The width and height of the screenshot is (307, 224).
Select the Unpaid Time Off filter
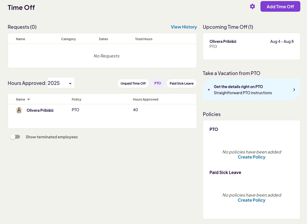(133, 83)
